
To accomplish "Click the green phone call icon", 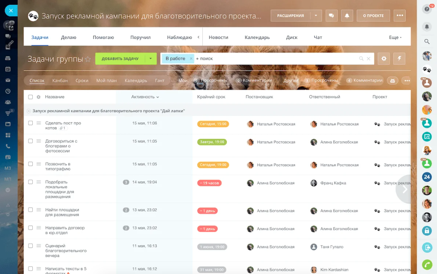I will 427,264.
